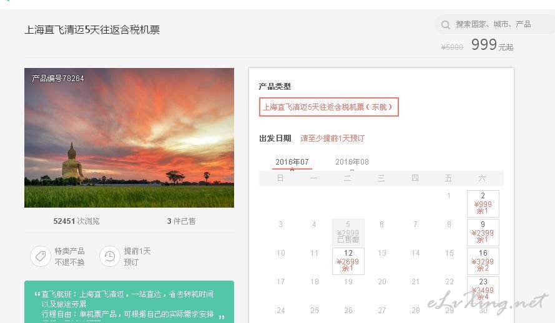Click the product title 上海直飞清迈5天往返含税机票
The width and height of the screenshot is (555, 323).
click(92, 30)
